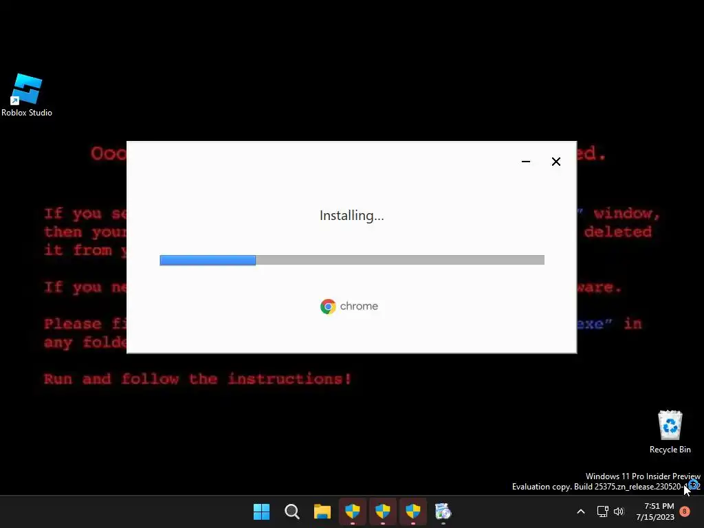
Task: Show hidden system tray icons
Action: click(580, 511)
